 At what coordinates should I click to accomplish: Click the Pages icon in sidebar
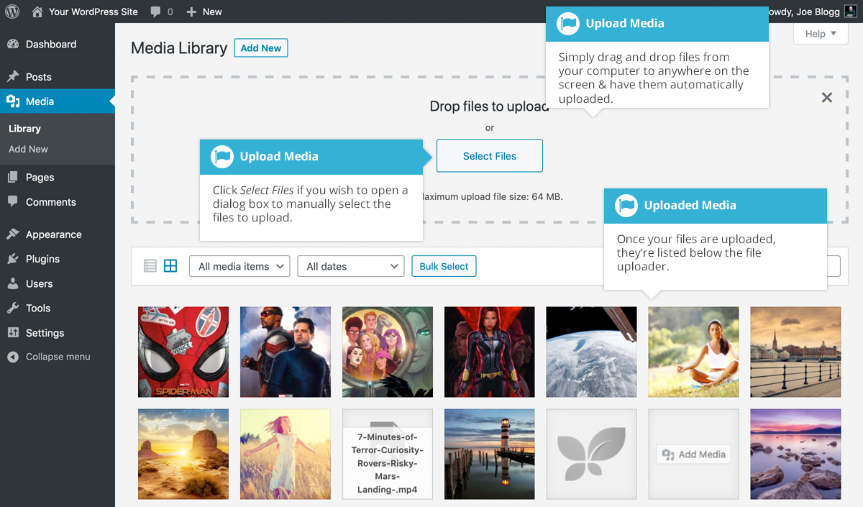13,178
